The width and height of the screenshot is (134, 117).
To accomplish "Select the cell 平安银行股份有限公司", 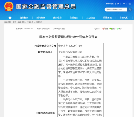I will click(x=81, y=52).
